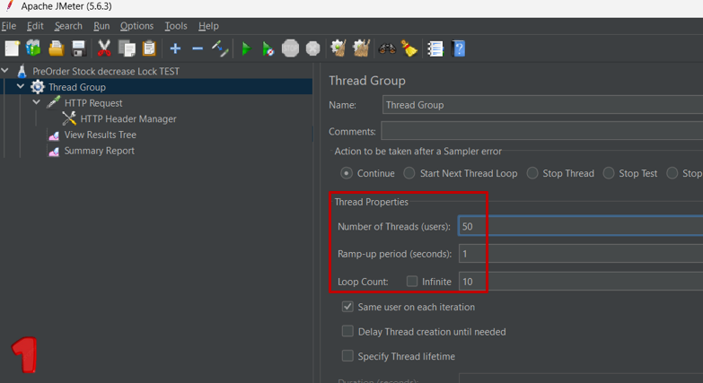Enable Delay Thread creation until needed
This screenshot has height=383, width=703.
click(x=347, y=332)
